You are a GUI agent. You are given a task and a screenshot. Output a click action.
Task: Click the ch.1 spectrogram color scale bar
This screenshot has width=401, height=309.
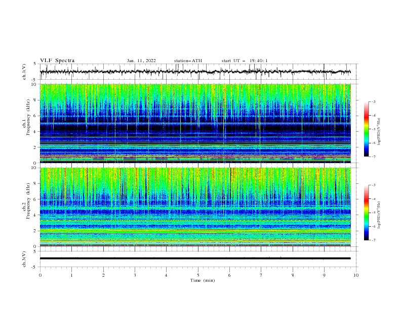pyautogui.click(x=366, y=129)
